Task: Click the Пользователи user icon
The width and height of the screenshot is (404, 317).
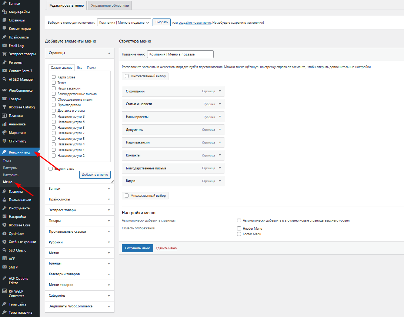Action: (4, 200)
